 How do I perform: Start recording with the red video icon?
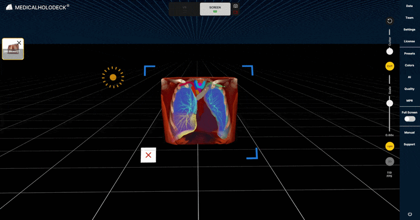[x=235, y=12]
